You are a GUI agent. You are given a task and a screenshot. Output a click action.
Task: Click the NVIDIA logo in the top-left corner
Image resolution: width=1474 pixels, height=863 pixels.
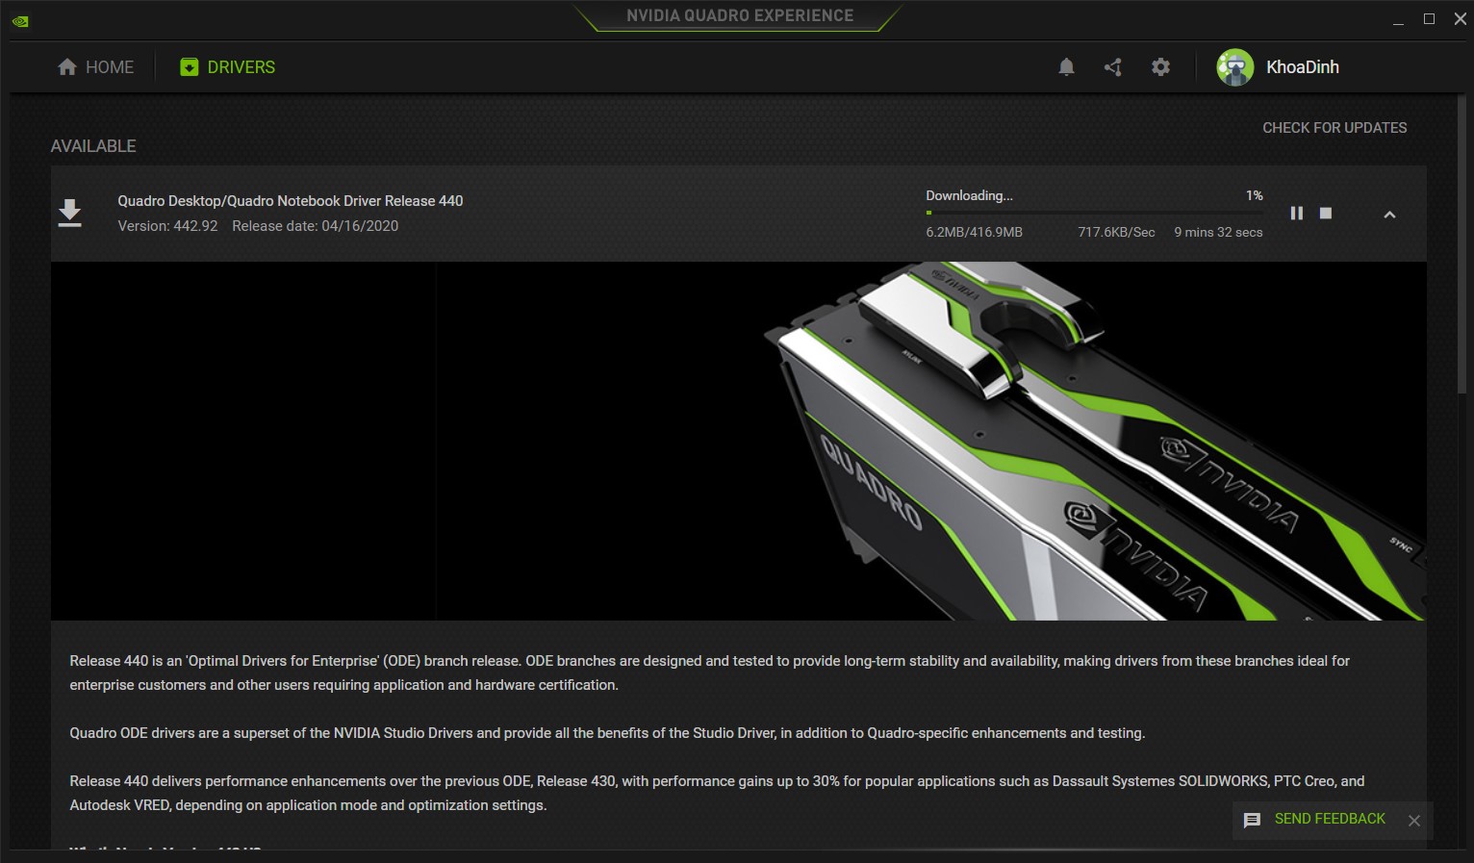(20, 19)
